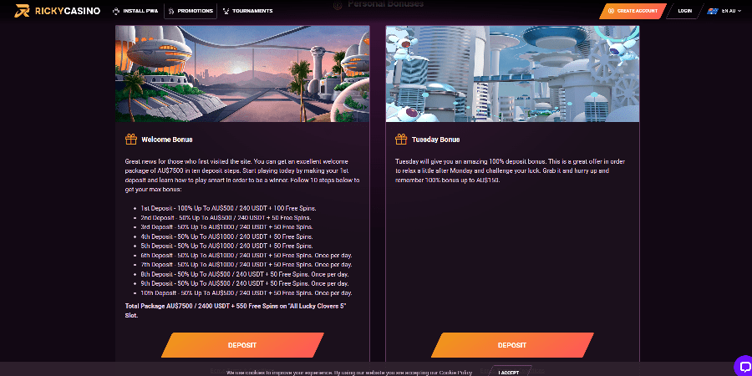Viewport: 752px width, 376px height.
Task: Click the Install PWA icon
Action: 116,11
